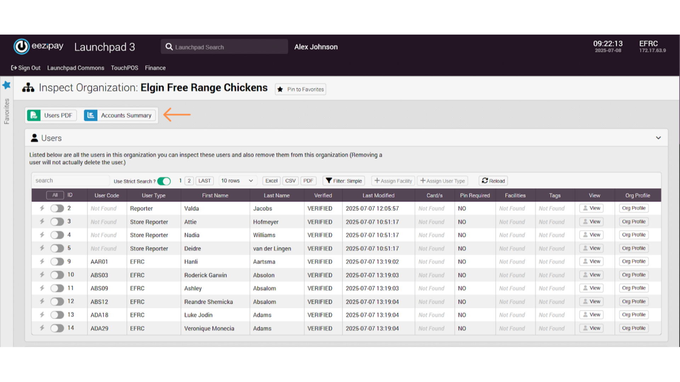
Task: Click the lightning bolt icon for ID 10
Action: tap(42, 274)
